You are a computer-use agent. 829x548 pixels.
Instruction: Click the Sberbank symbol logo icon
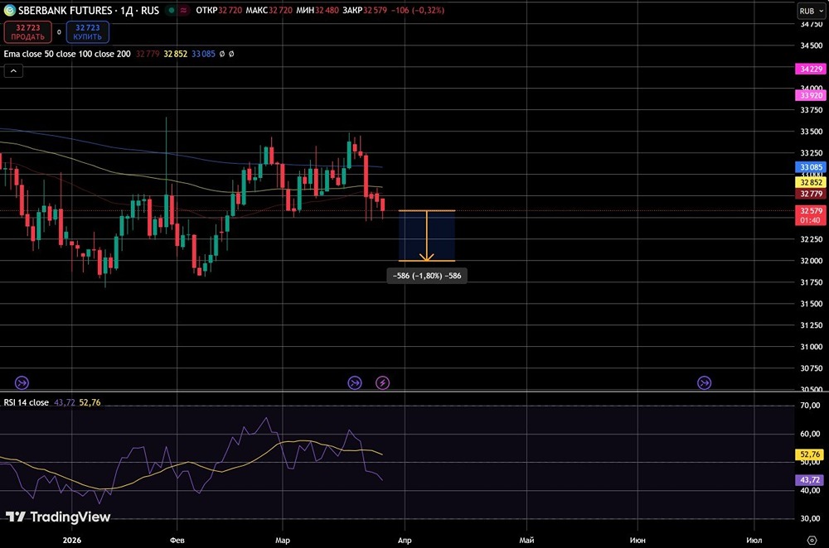9,11
